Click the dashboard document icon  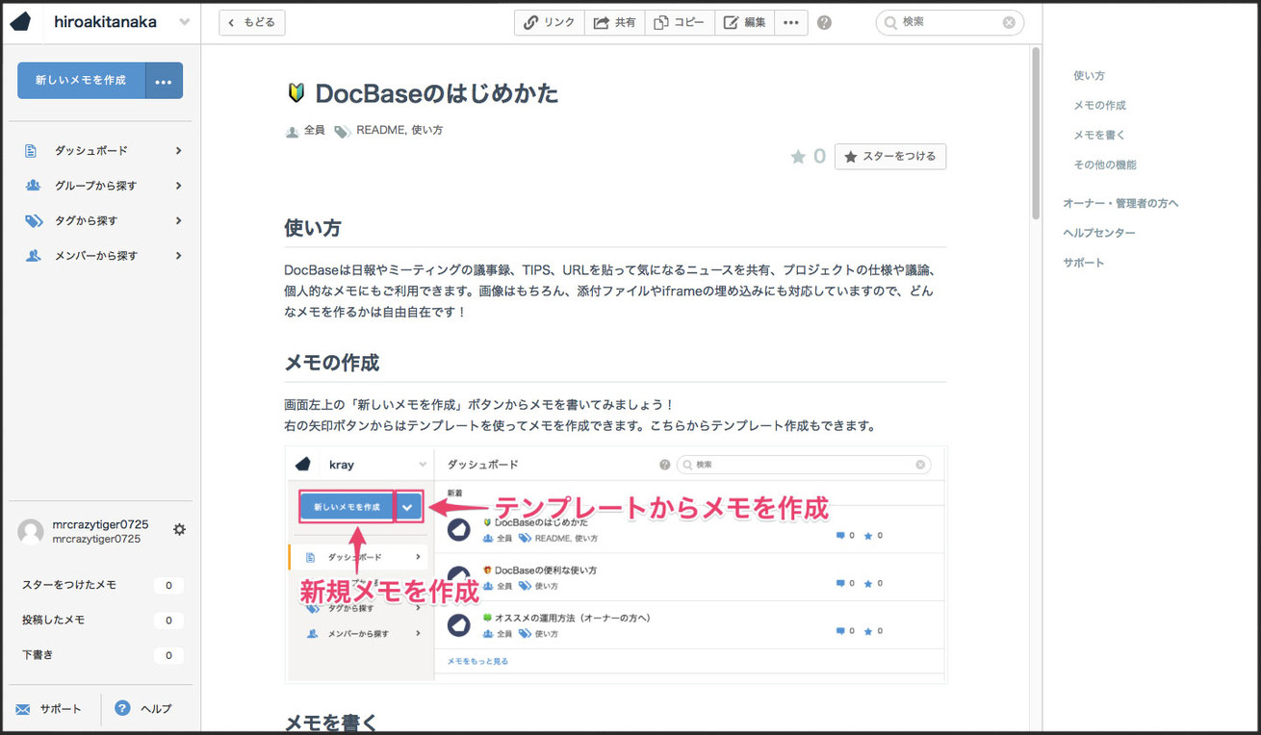(31, 151)
